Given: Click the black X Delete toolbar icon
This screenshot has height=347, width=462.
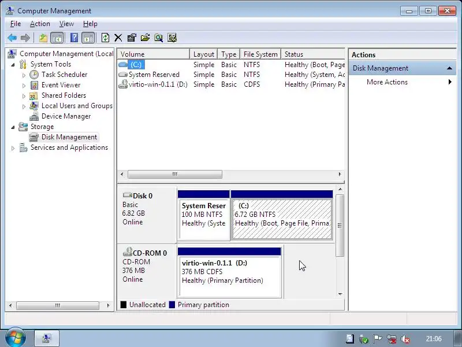Looking at the screenshot, I should tap(118, 38).
